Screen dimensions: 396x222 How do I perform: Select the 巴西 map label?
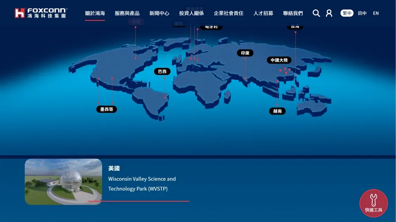point(162,72)
